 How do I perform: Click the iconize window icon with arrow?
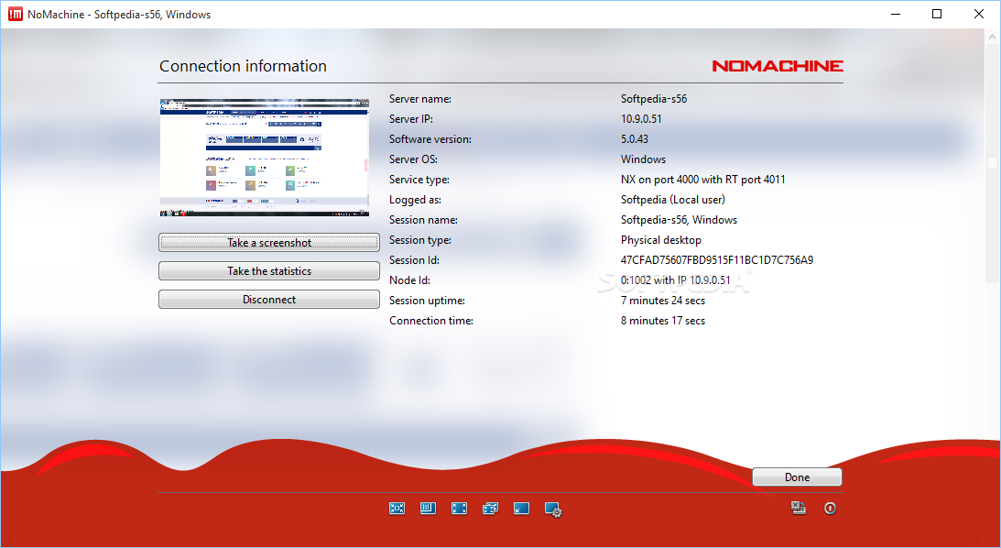click(522, 509)
